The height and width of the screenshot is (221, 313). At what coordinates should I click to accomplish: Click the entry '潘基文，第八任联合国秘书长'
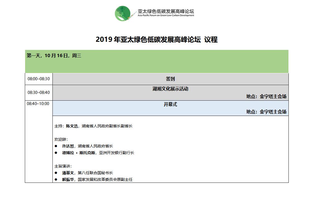[x=87, y=173]
